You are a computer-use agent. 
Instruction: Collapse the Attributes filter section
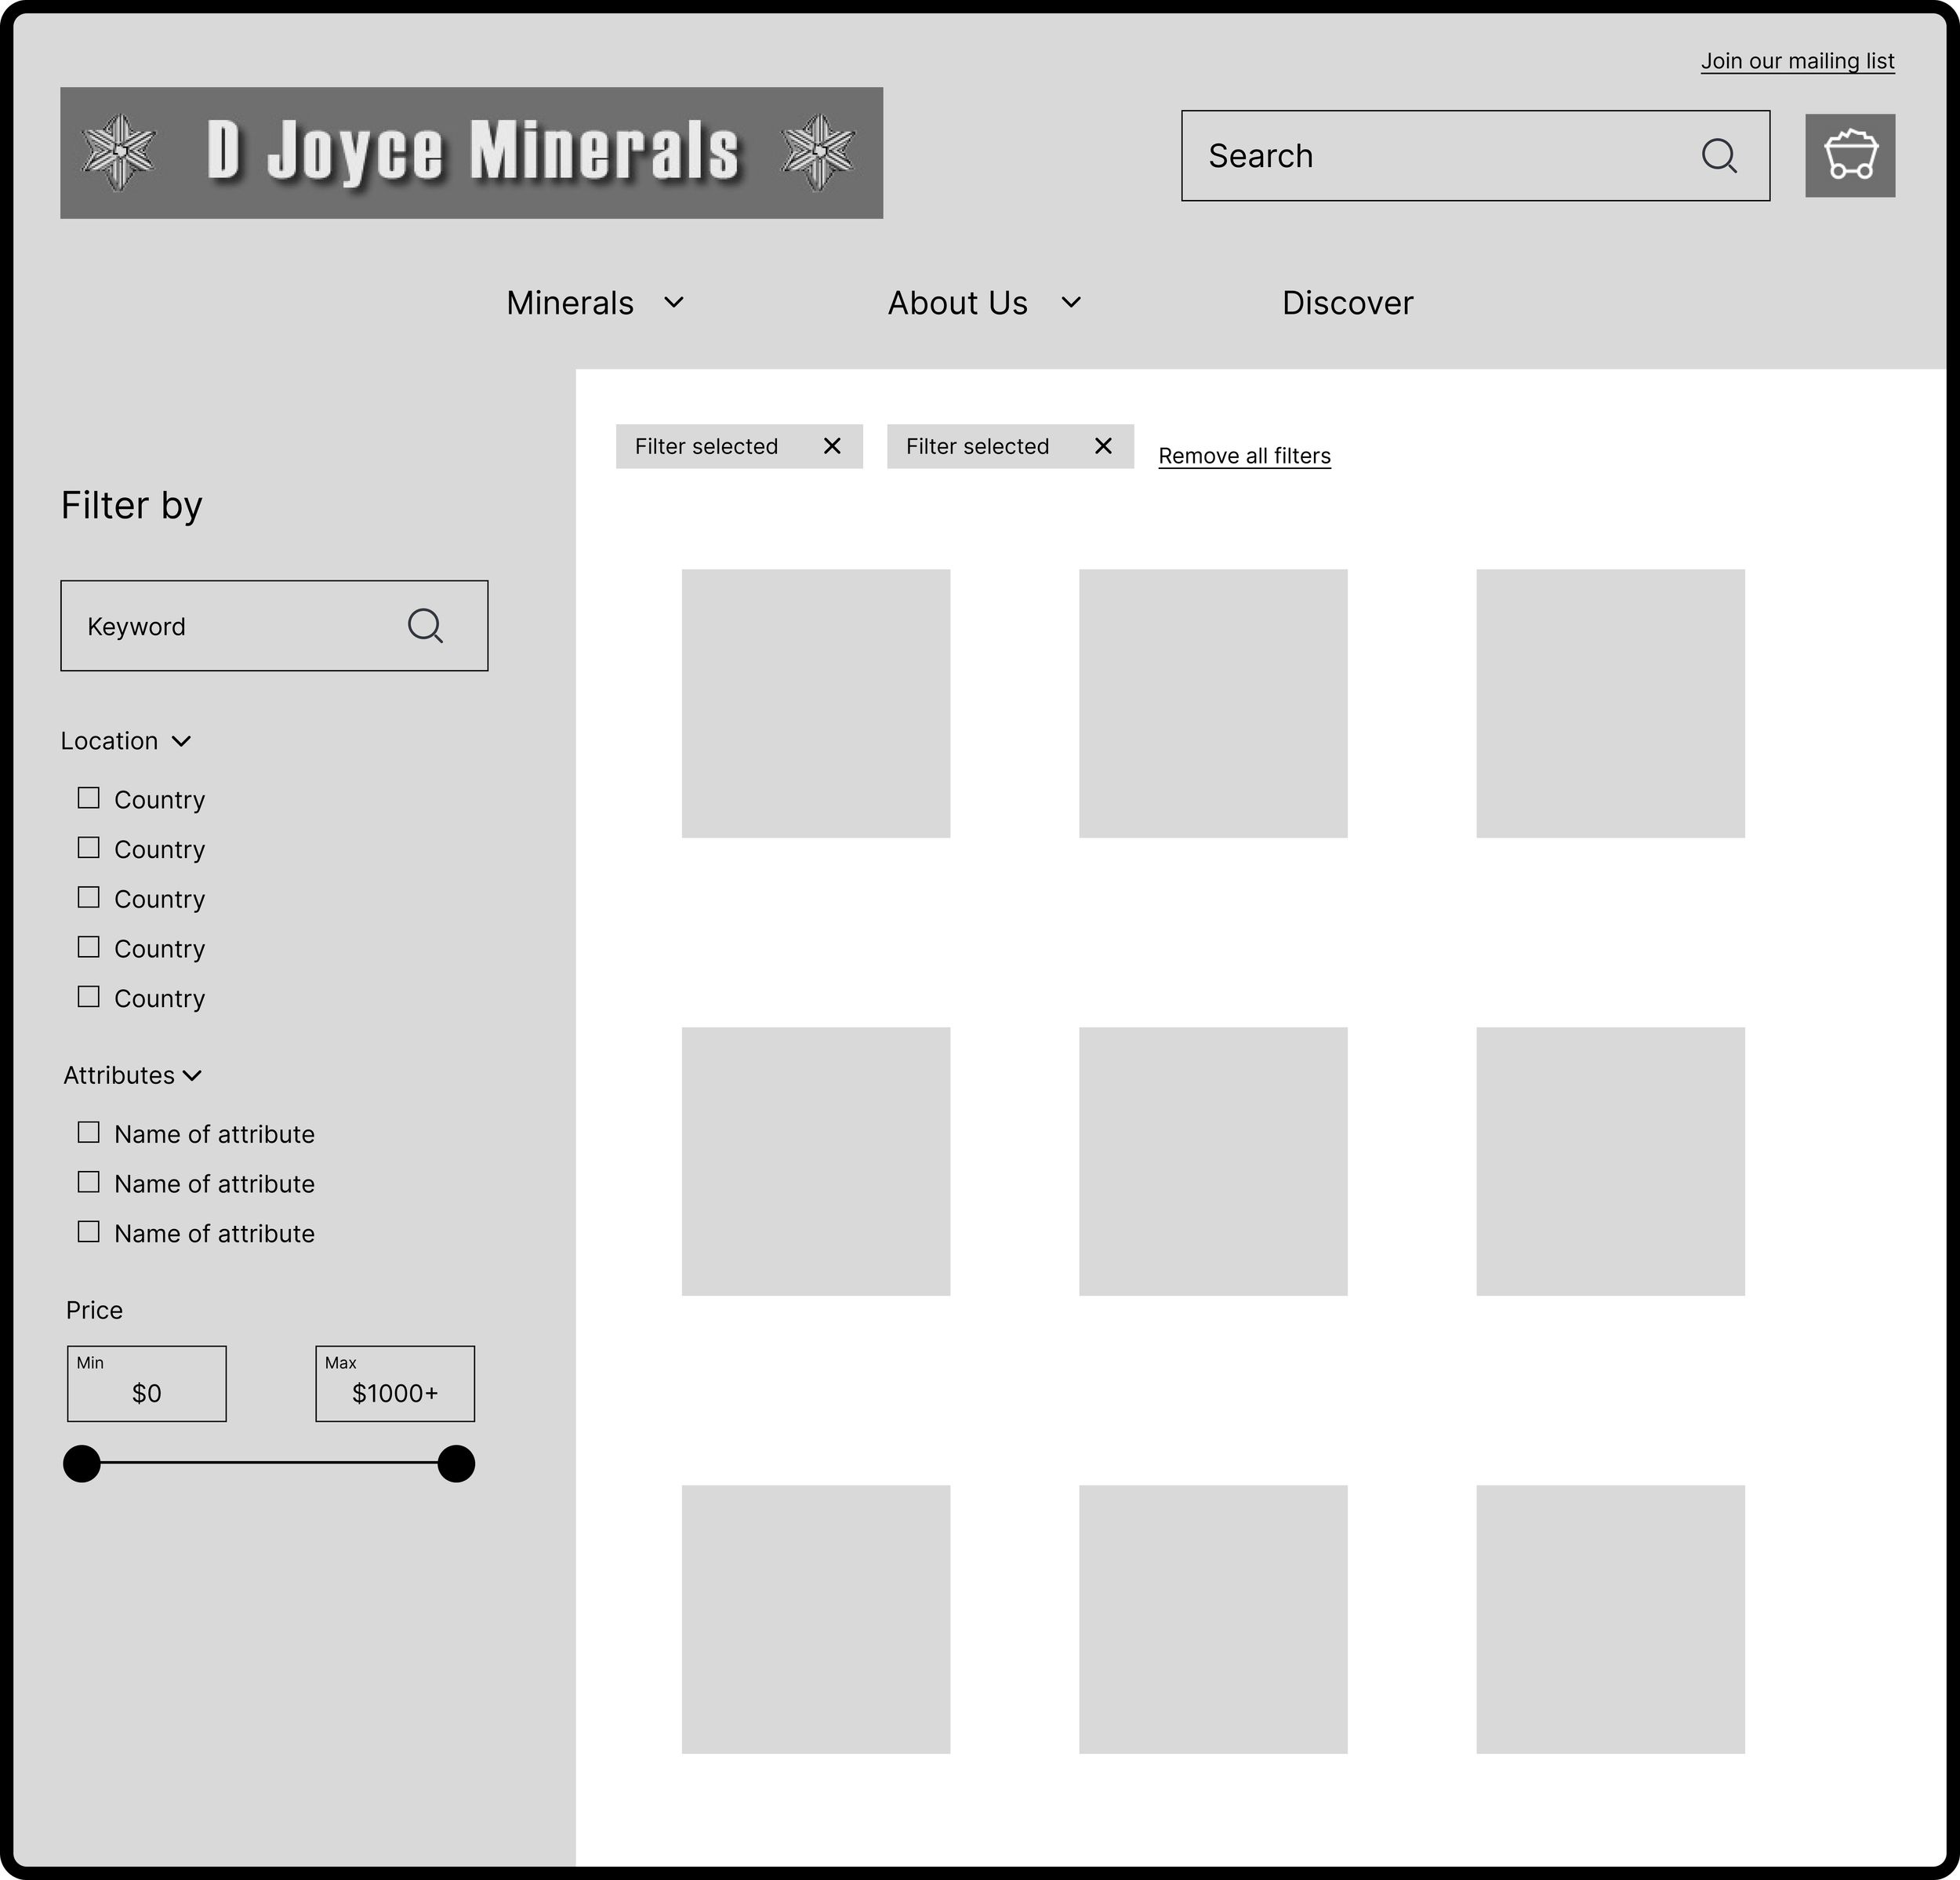point(193,1075)
